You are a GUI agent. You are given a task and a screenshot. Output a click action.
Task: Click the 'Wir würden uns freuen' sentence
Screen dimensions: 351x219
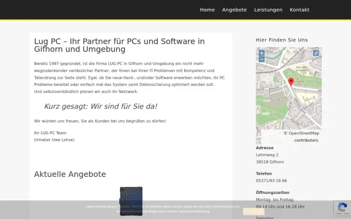click(100, 121)
